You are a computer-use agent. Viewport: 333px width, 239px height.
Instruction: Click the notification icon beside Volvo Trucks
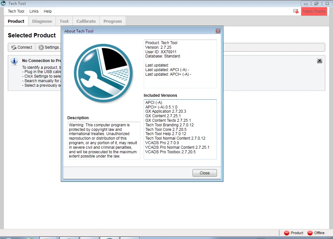(296, 11)
